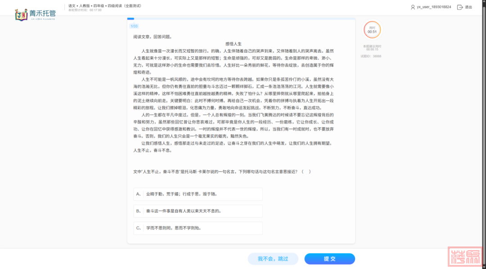The height and width of the screenshot is (269, 486).
Task: Click the blue quiz progress bar
Action: 130,19
